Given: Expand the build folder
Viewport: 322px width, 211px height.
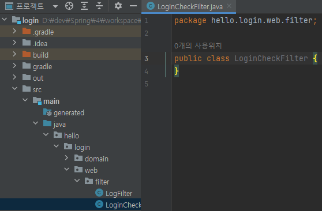Looking at the screenshot, I should 14,54.
